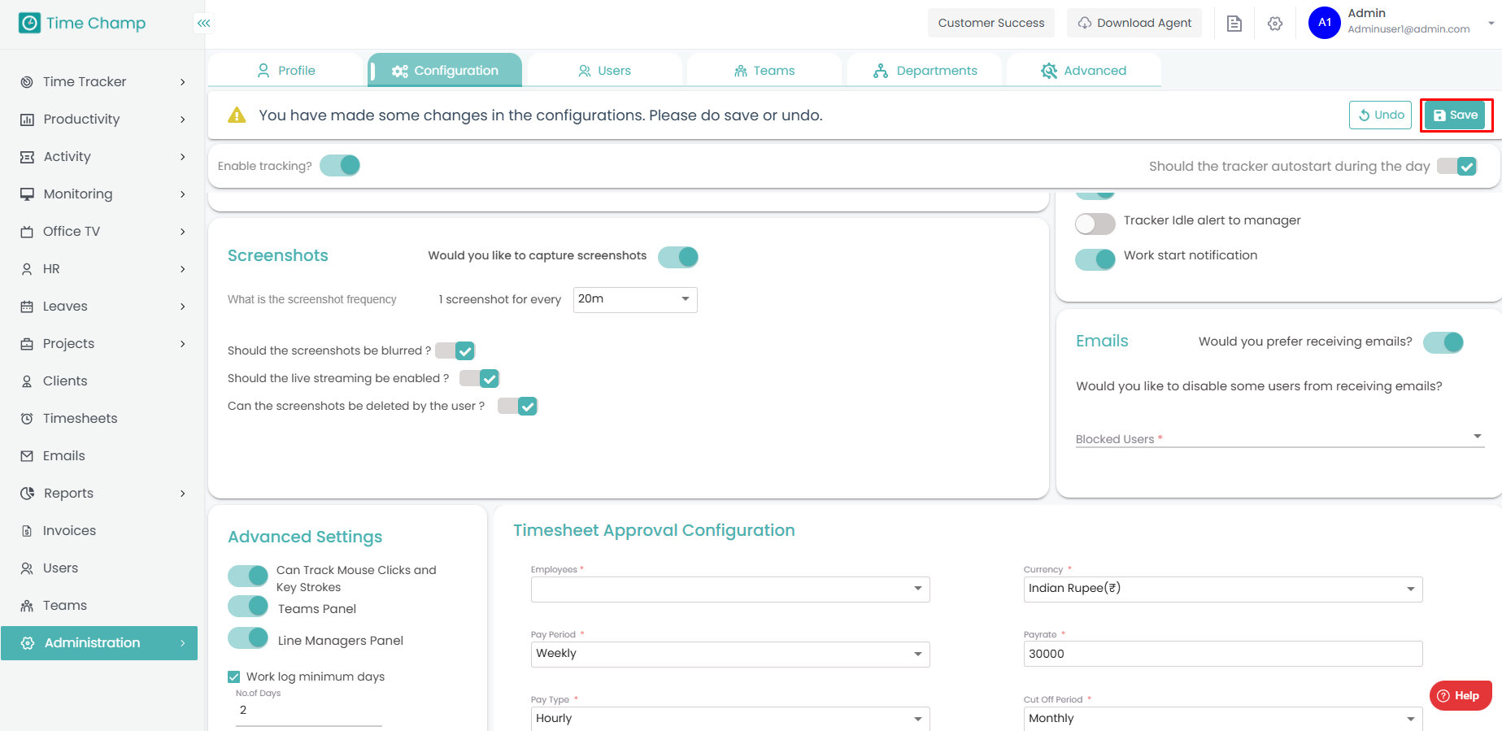The width and height of the screenshot is (1502, 731).
Task: Undo the configuration changes
Action: [1381, 115]
